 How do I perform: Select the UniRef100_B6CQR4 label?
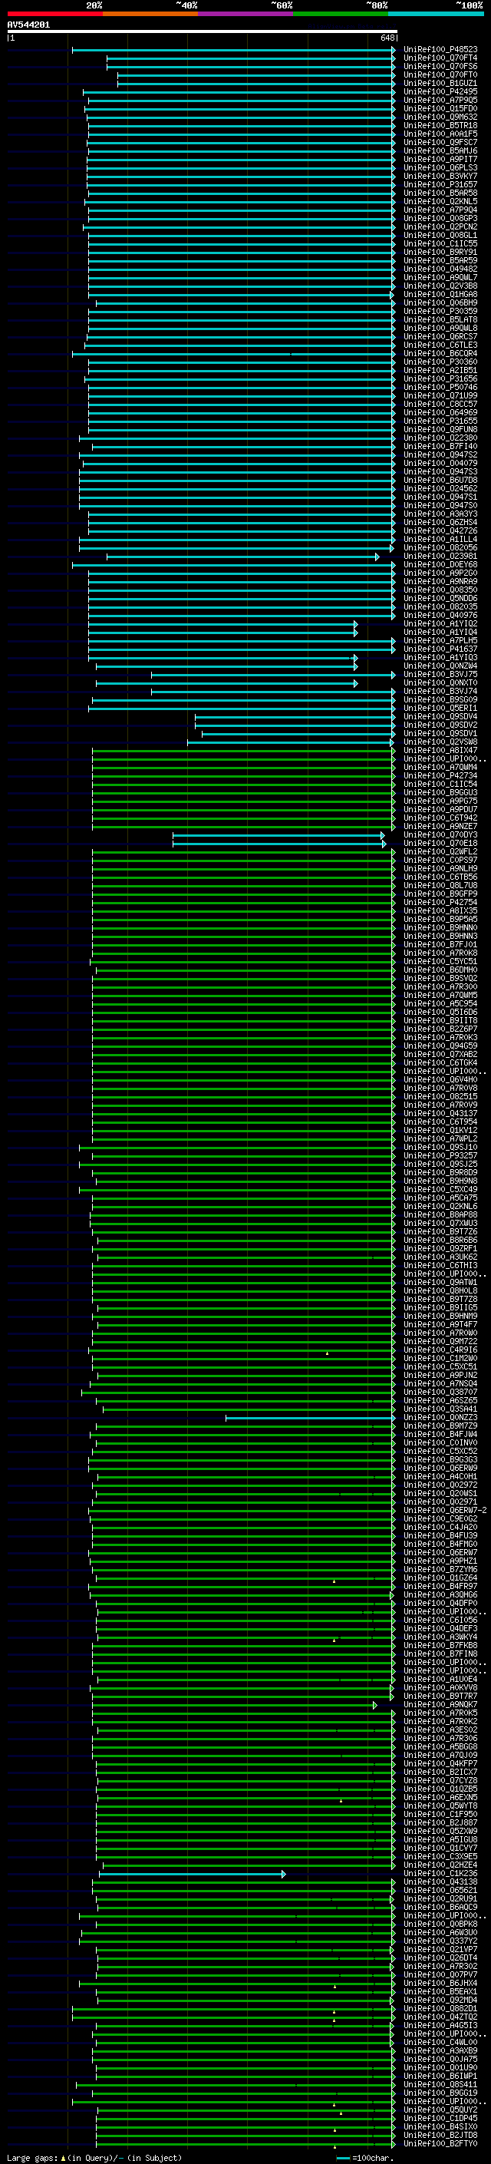[x=440, y=354]
